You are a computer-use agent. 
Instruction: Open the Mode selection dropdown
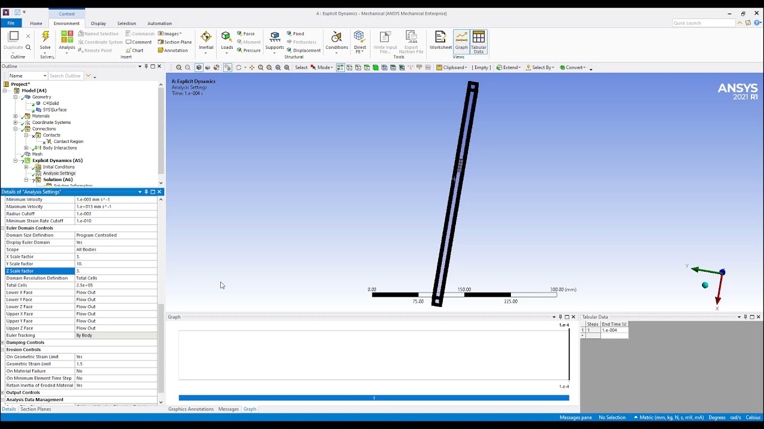click(323, 67)
